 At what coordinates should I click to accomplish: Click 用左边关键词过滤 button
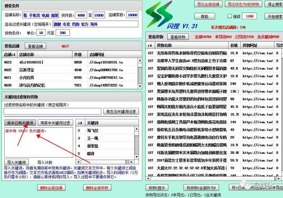(x=121, y=111)
